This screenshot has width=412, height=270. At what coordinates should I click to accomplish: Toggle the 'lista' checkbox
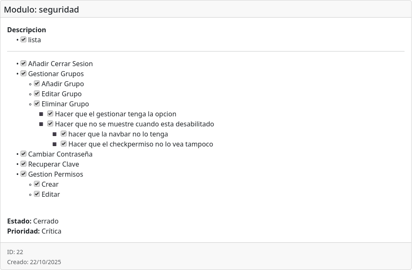point(23,40)
